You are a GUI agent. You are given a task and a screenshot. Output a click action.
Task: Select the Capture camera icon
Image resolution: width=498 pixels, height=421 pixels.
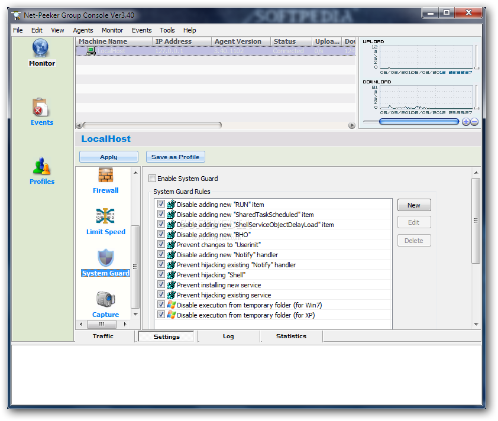coord(105,299)
